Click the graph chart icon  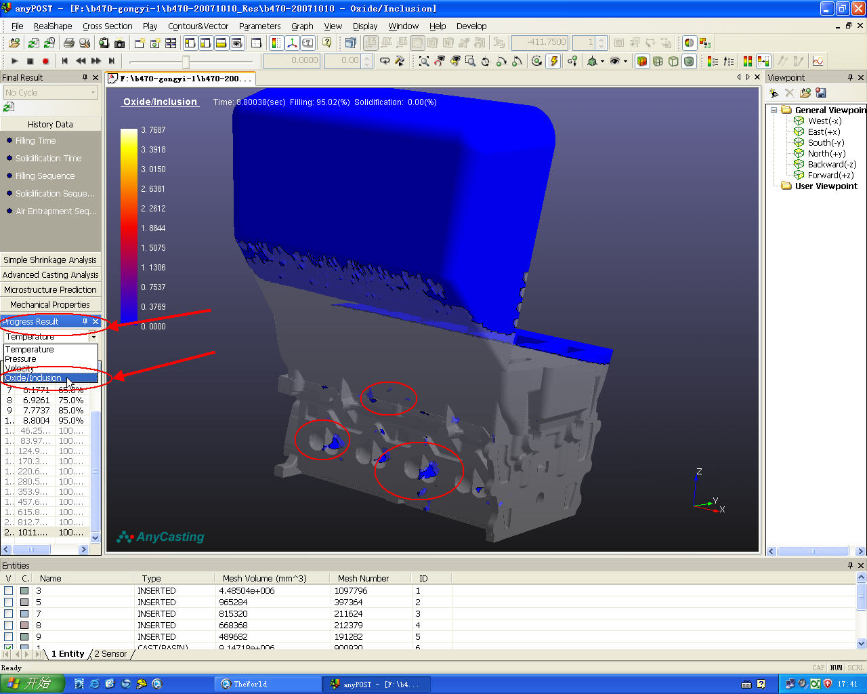818,61
